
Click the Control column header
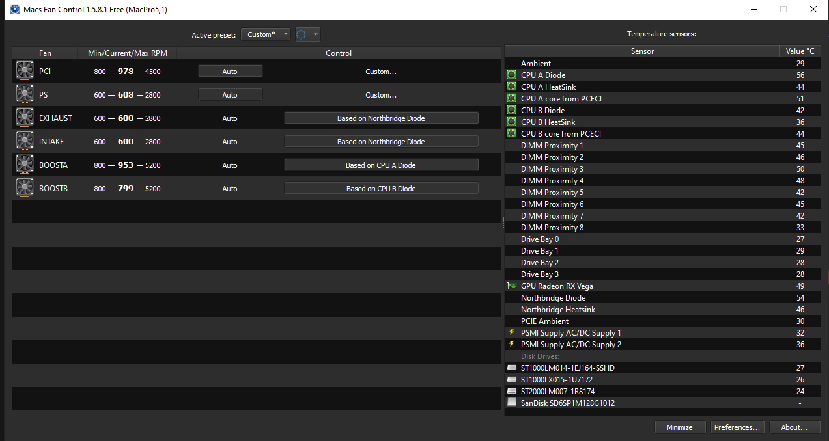[339, 53]
